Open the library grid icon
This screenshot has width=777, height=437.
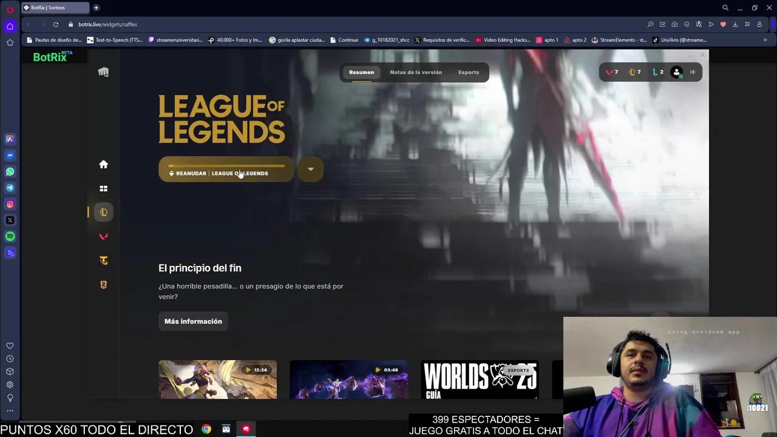point(103,189)
